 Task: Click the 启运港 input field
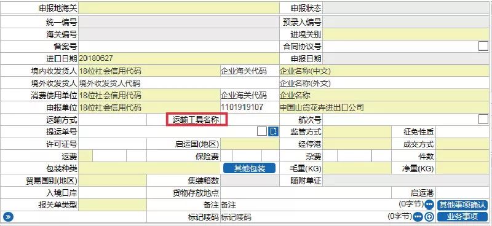click(x=462, y=192)
